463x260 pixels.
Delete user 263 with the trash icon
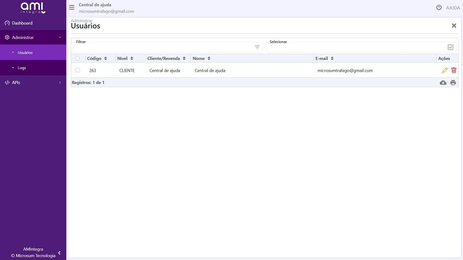point(454,70)
